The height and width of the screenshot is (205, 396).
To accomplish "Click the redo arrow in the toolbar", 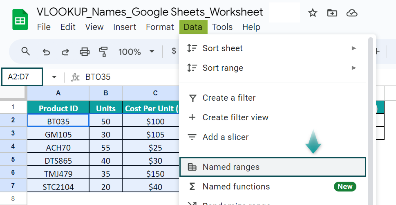I will [65, 52].
